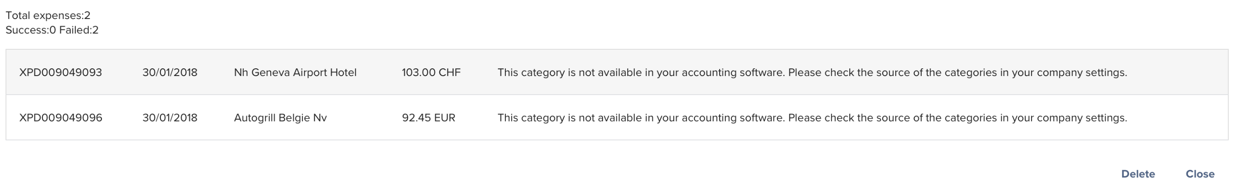Open the Autogrill Belgie Nv merchant
The width and height of the screenshot is (1244, 191).
[x=280, y=118]
